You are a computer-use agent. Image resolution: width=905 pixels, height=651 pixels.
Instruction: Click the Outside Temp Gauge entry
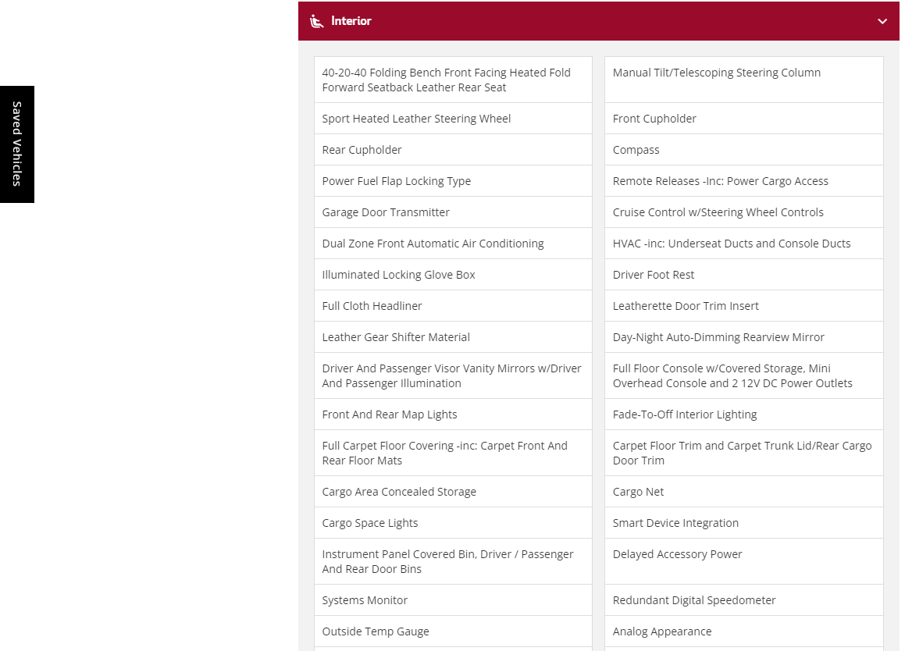pos(376,631)
